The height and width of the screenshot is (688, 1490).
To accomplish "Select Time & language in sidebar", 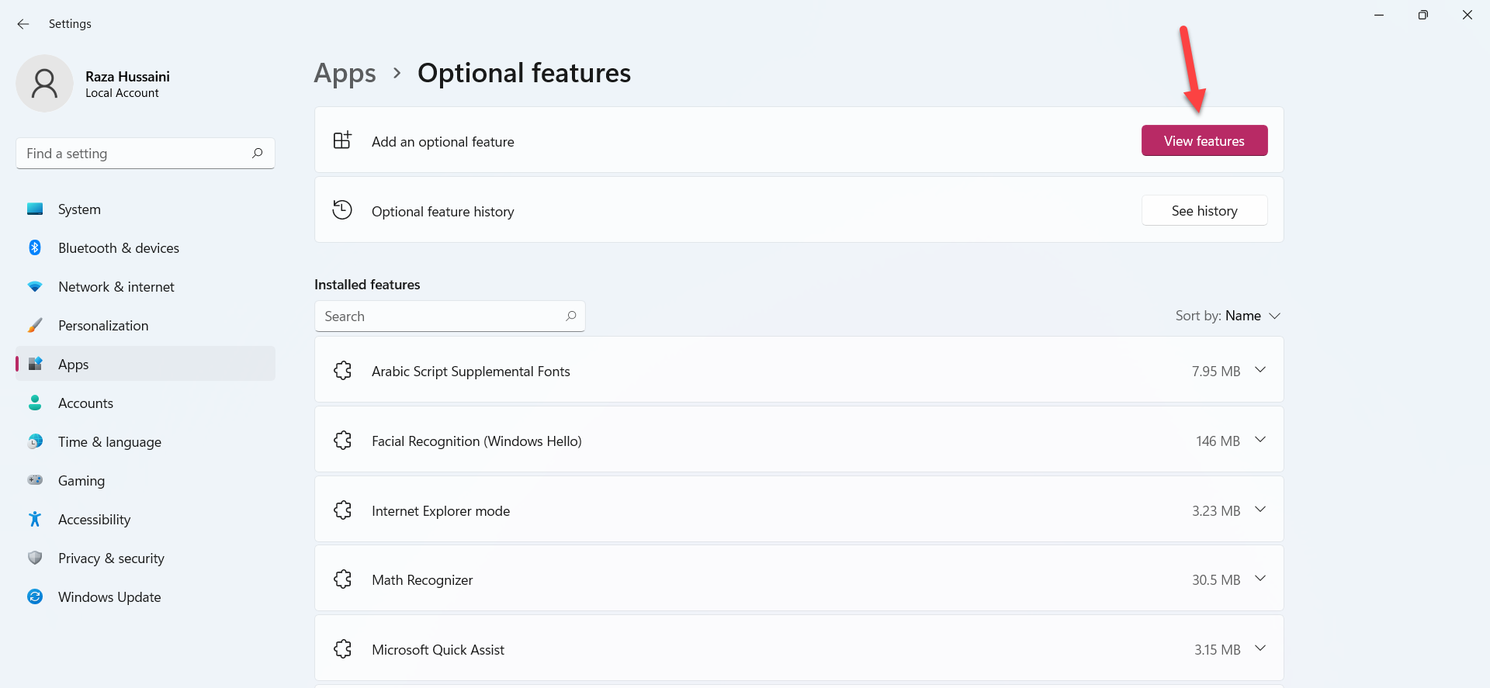I will tap(109, 442).
